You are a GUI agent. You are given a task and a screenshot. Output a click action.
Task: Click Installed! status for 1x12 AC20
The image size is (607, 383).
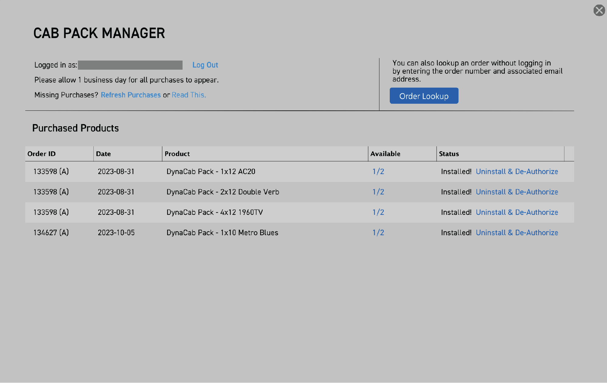(x=456, y=172)
